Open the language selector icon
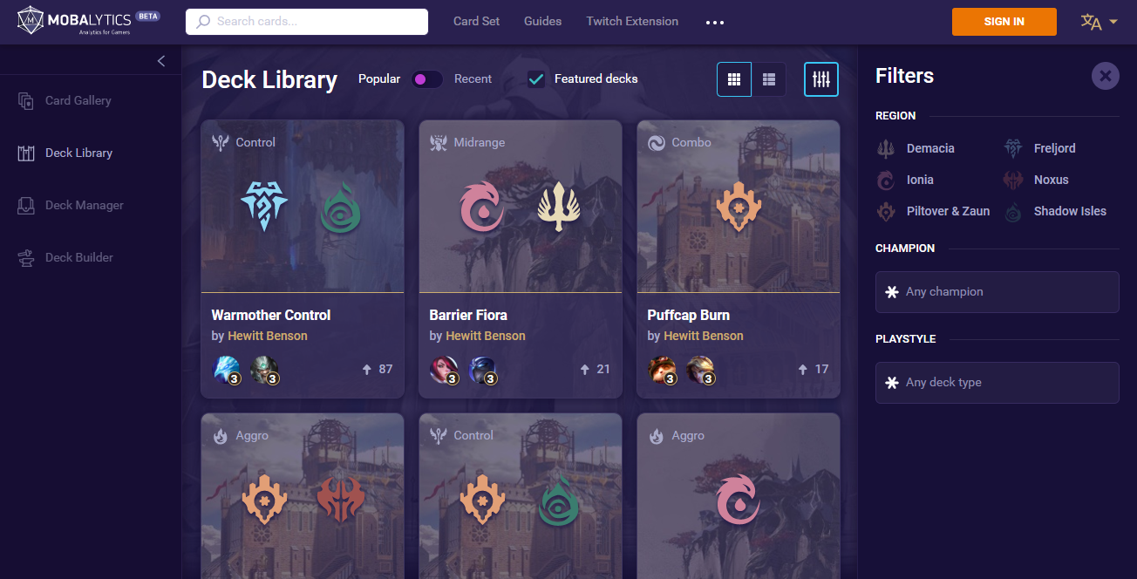The height and width of the screenshot is (579, 1137). [1099, 22]
